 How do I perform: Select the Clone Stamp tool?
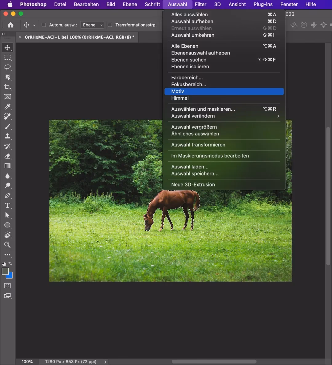pos(7,136)
